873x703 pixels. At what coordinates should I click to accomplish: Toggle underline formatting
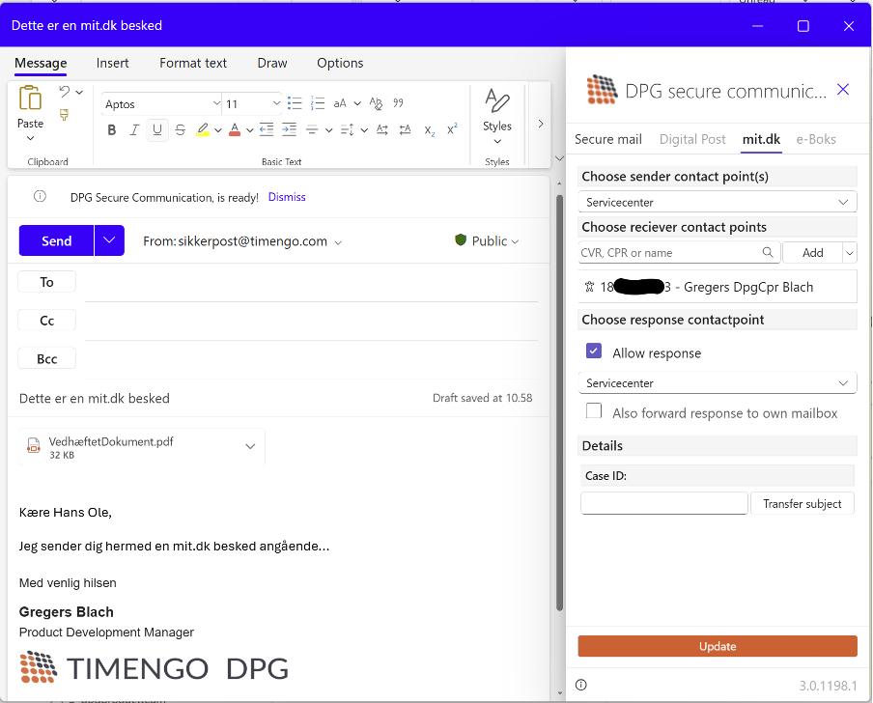[157, 130]
